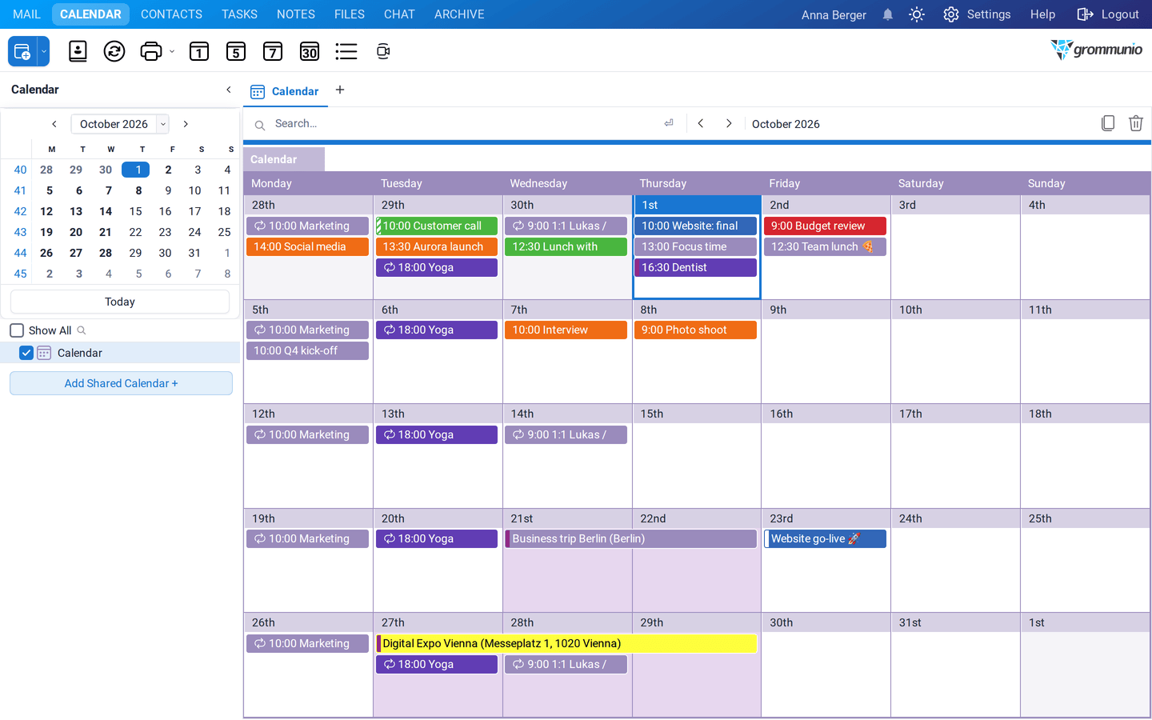Go to previous month in mini calendar
Screen dimensions: 1152x720
coord(54,124)
